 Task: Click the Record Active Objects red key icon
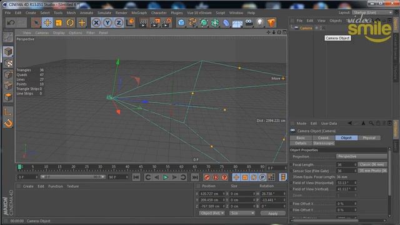(207, 177)
